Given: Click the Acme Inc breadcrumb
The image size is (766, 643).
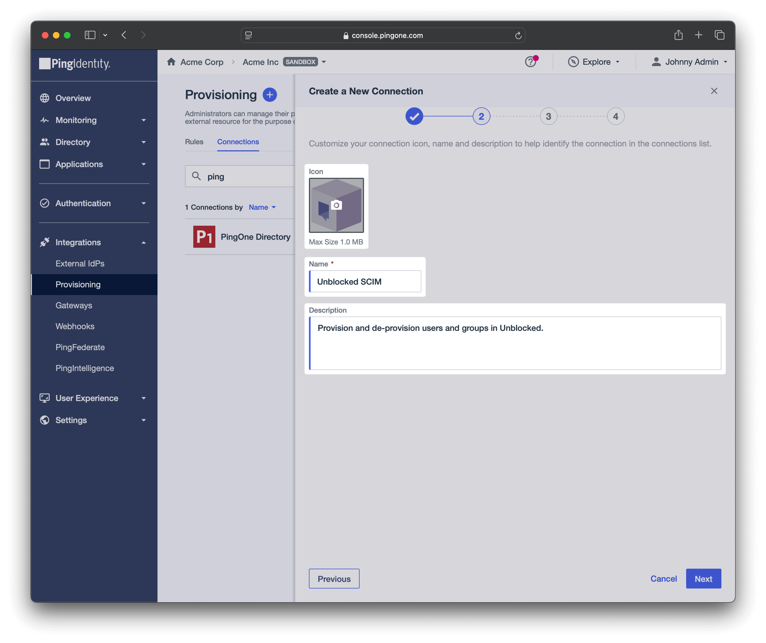Looking at the screenshot, I should [x=260, y=62].
